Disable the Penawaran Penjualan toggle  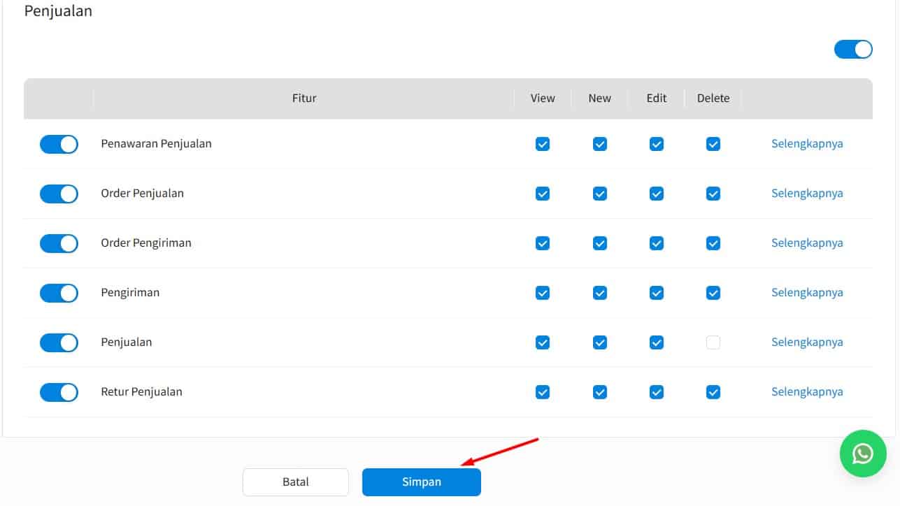[59, 144]
